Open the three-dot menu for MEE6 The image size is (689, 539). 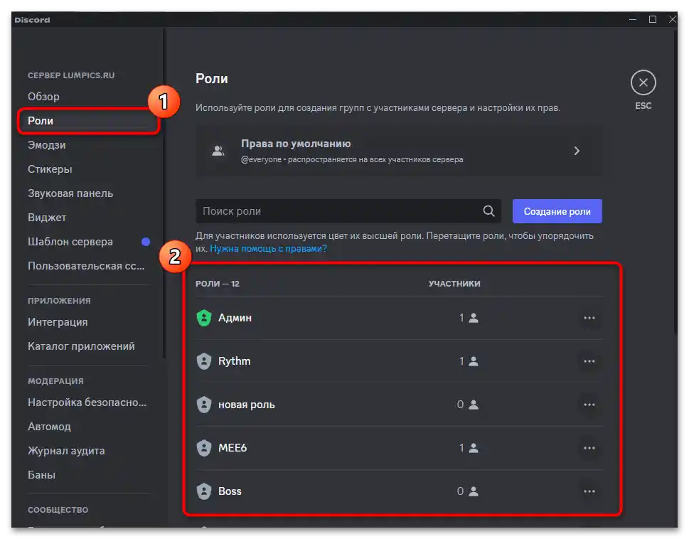click(x=589, y=448)
